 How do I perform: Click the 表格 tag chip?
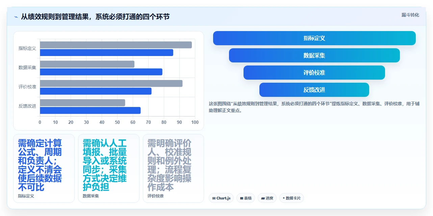click(246, 198)
